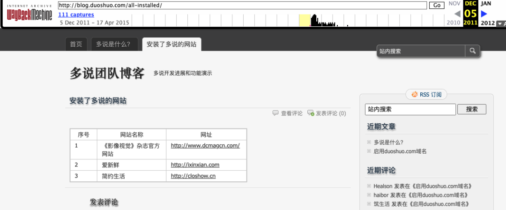Visit the http://www.dcmagcn.com/ link
Viewport: 506px width, 210px height.
205,145
